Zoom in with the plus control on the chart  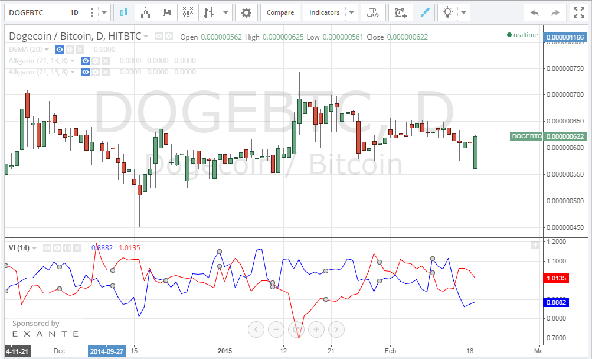(x=316, y=329)
